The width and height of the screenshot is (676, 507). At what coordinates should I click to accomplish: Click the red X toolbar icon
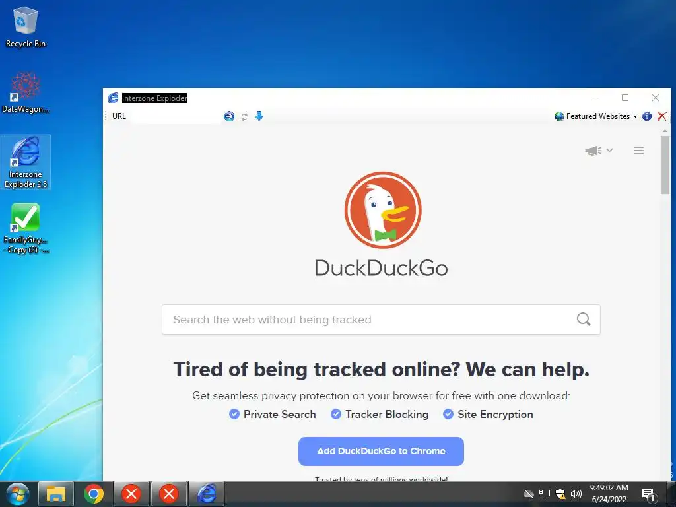click(x=661, y=116)
